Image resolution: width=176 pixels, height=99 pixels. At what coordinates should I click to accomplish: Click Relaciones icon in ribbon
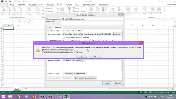click(x=136, y=11)
